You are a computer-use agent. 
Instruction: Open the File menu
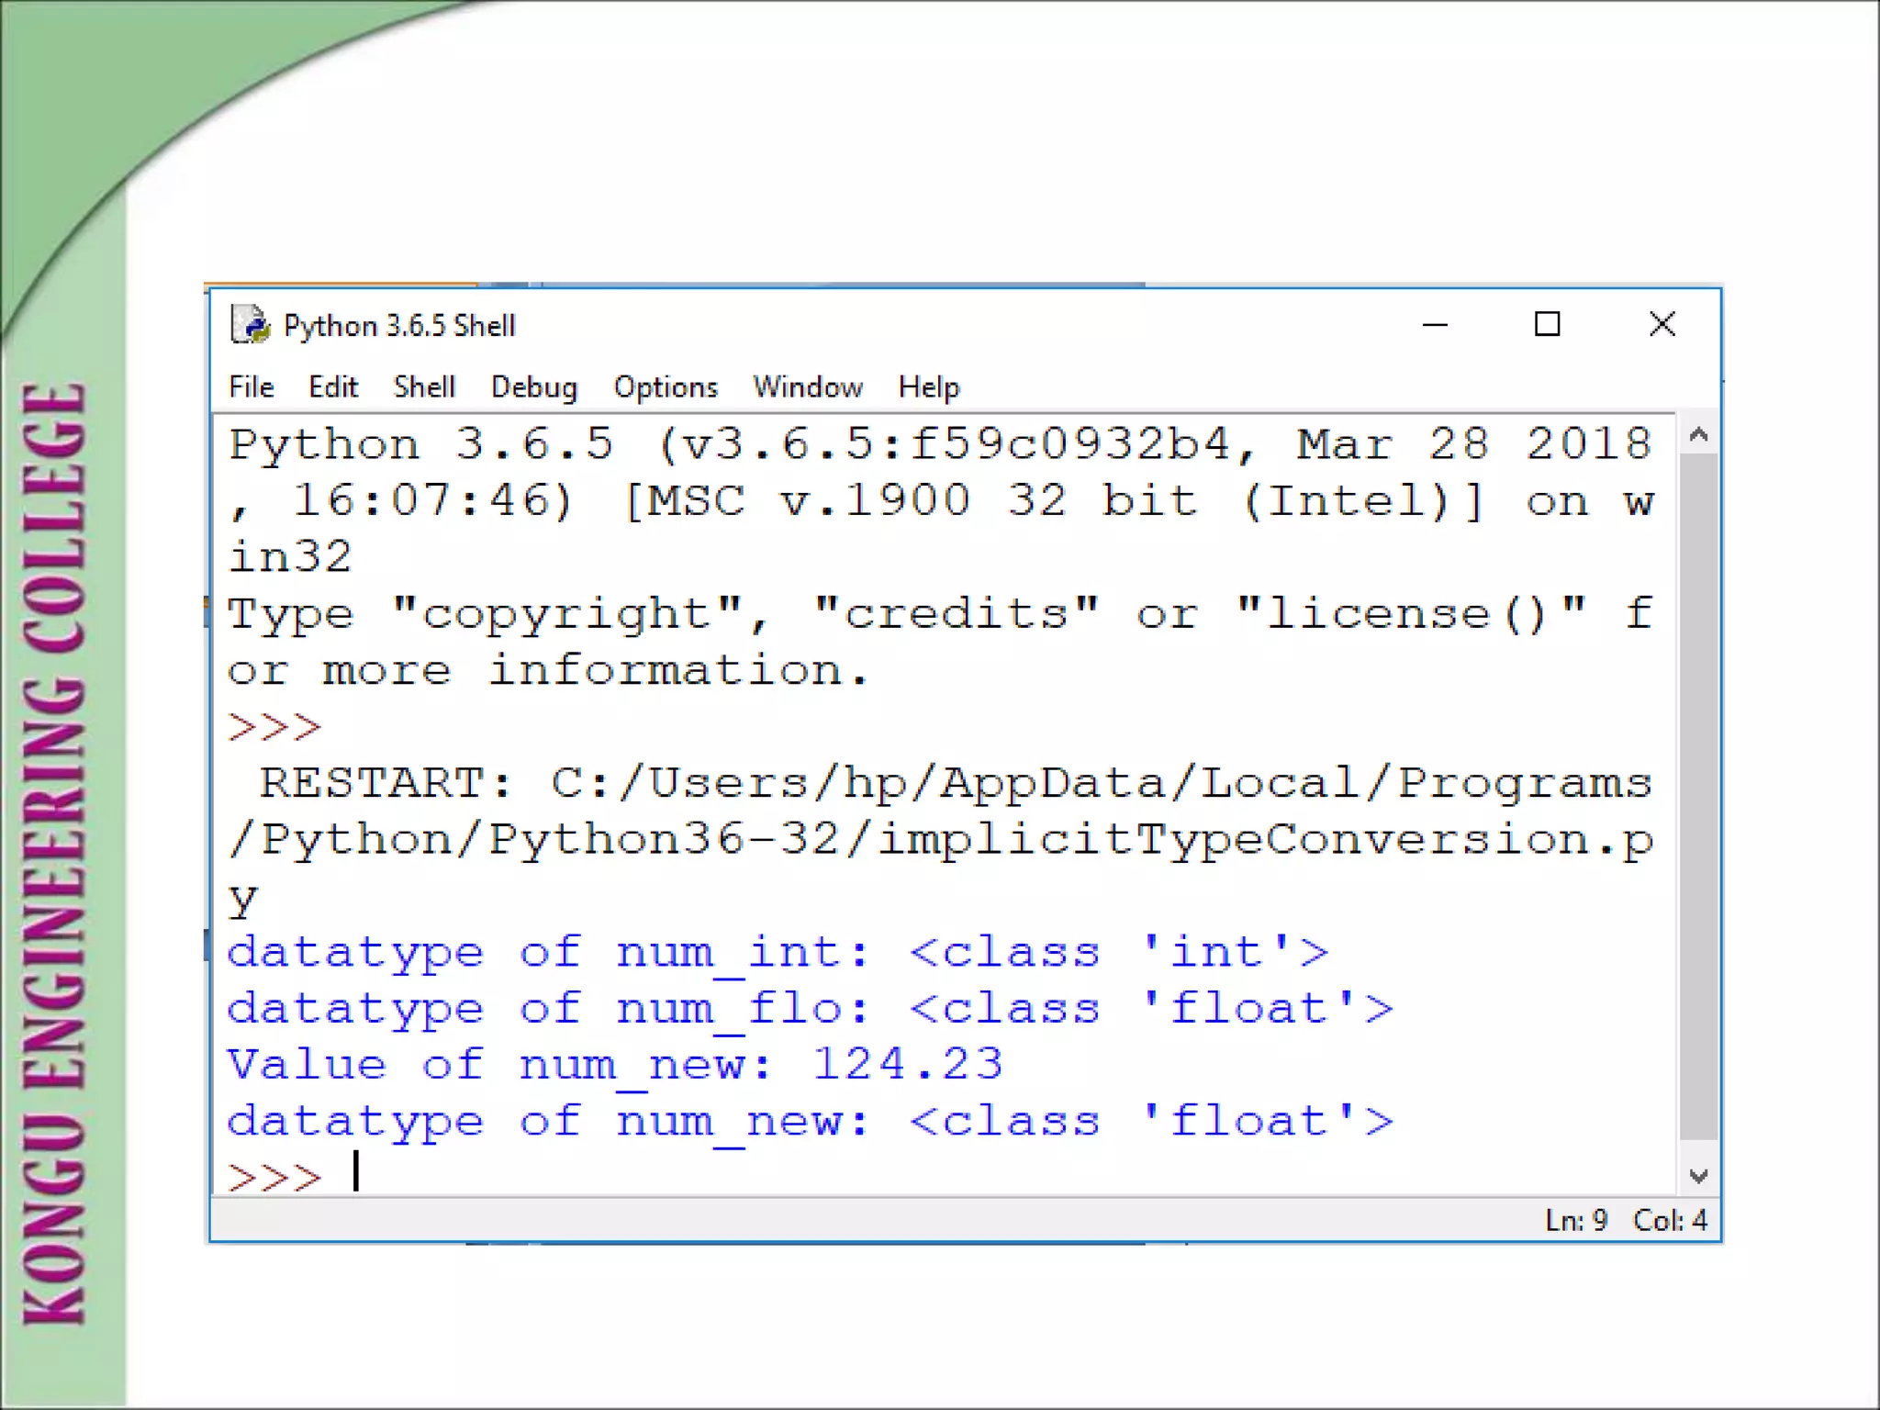tap(251, 387)
